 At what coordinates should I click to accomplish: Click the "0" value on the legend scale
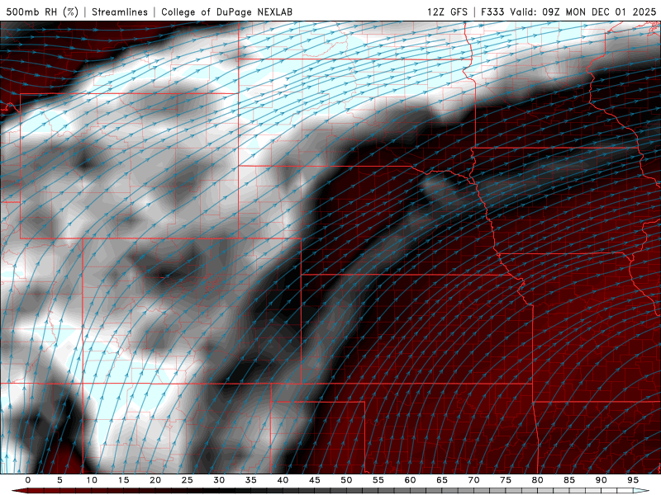pos(28,480)
